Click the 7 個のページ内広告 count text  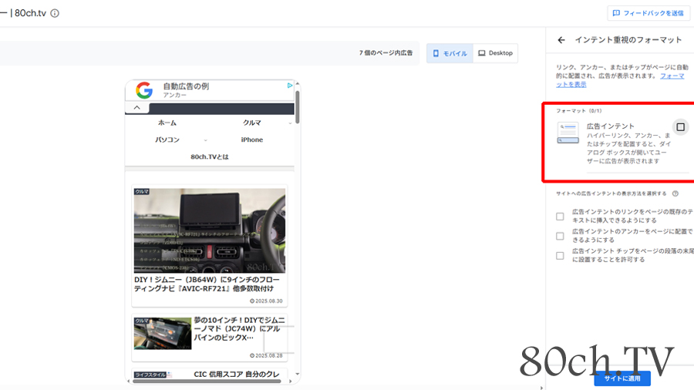click(386, 52)
